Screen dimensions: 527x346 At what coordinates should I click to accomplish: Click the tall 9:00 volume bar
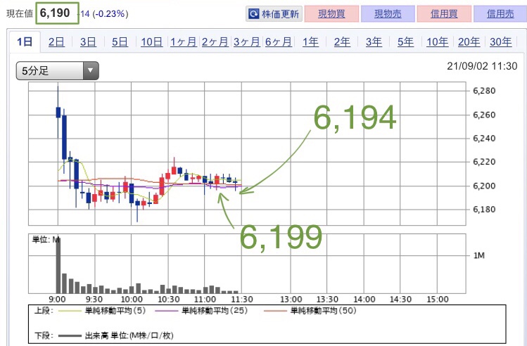tap(58, 264)
